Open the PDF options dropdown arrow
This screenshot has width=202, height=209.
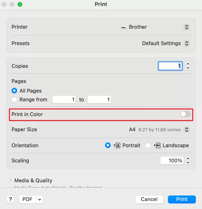[39, 200]
